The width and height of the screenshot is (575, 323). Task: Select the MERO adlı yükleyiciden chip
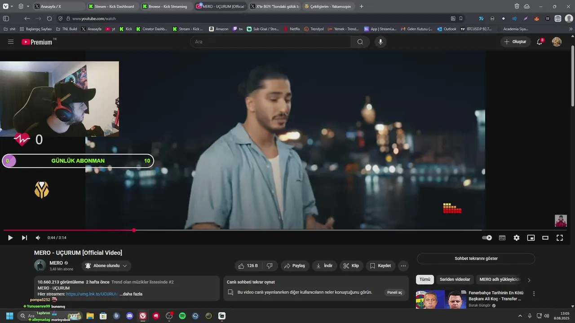click(500, 279)
